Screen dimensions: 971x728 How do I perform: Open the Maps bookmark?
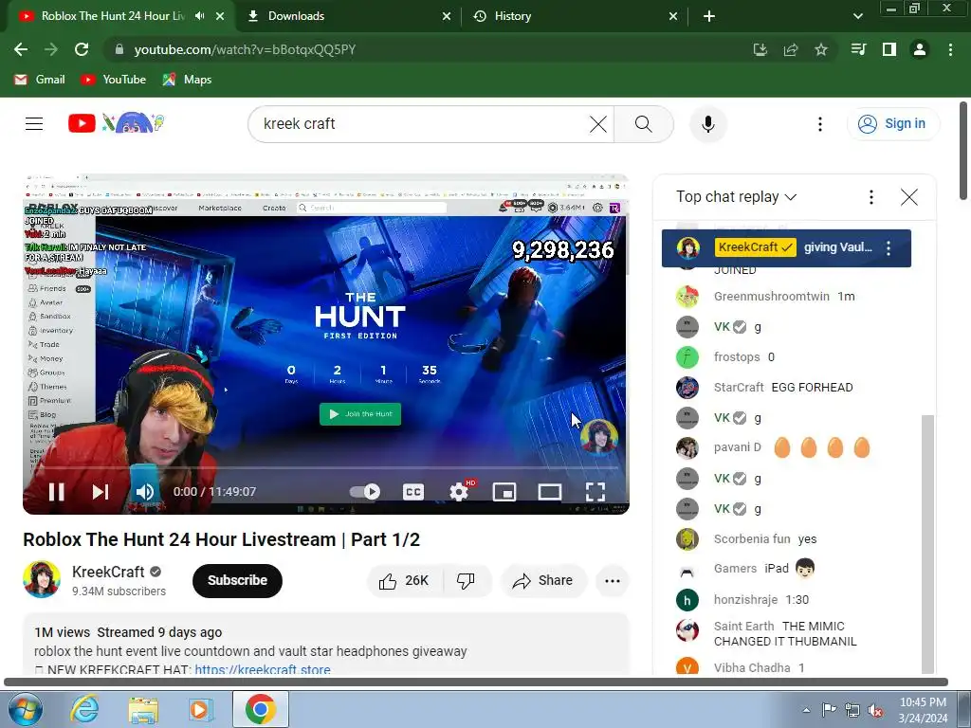(187, 80)
